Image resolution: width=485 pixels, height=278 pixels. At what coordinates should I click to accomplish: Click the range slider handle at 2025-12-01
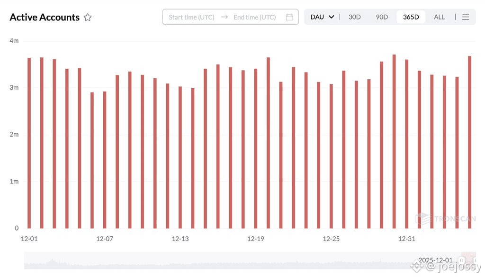(x=461, y=260)
